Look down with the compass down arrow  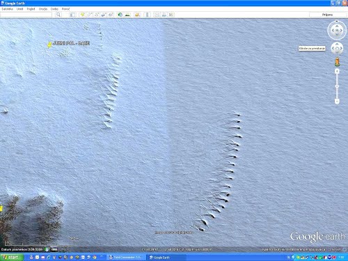point(337,34)
